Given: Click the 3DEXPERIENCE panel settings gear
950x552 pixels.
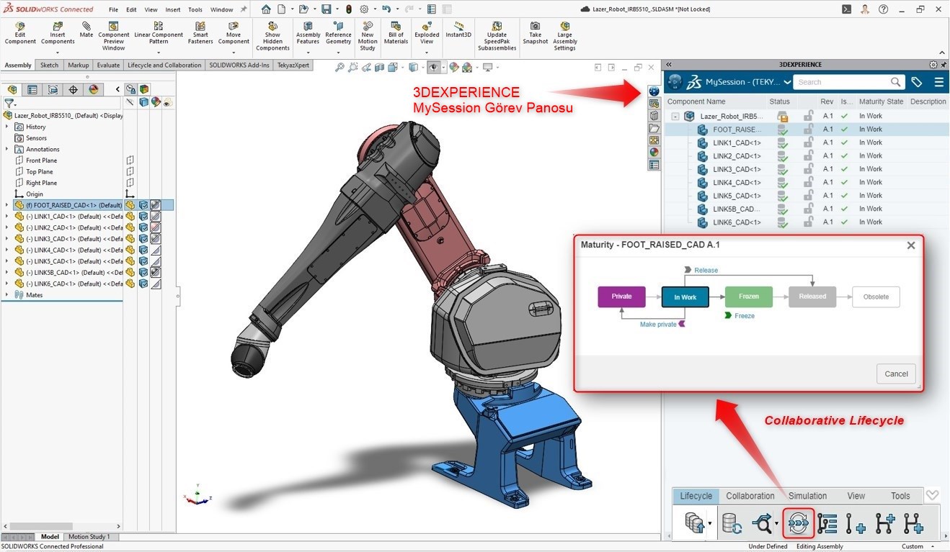Looking at the screenshot, I should [933, 65].
